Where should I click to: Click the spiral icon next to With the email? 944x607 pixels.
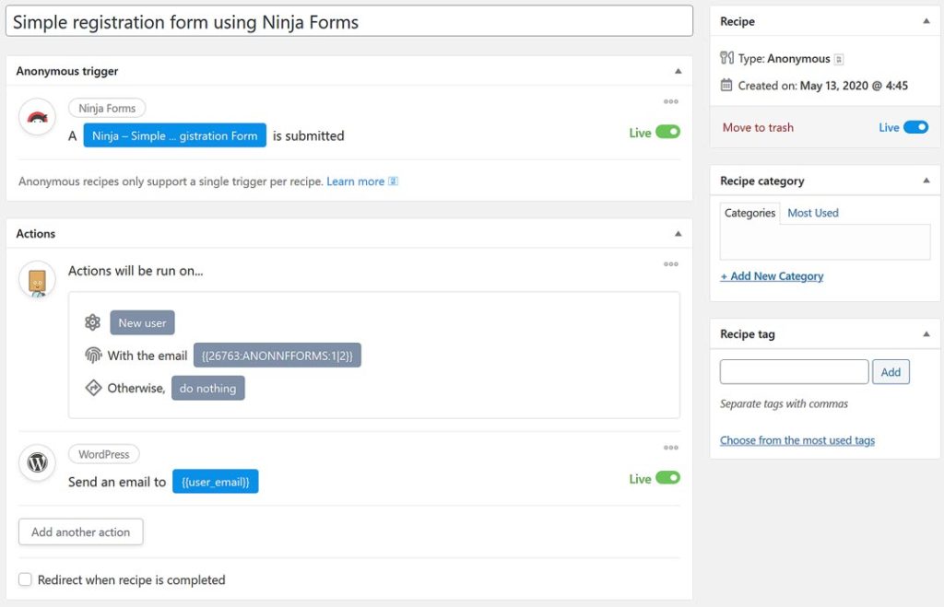(x=92, y=355)
